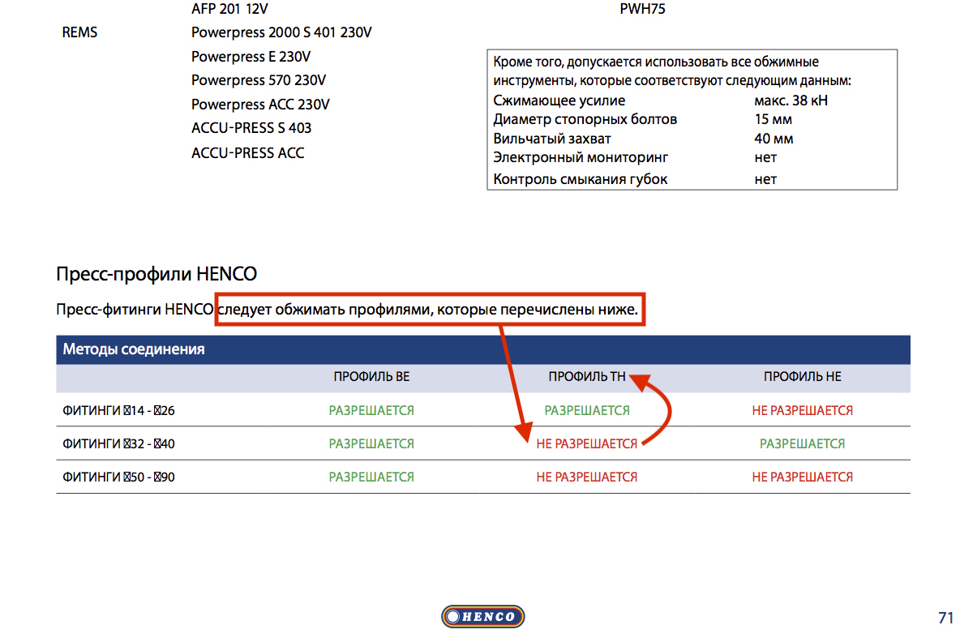Screen dimensions: 960x638
Task: Click the "макс. 38 кН" value
Action: click(x=791, y=101)
